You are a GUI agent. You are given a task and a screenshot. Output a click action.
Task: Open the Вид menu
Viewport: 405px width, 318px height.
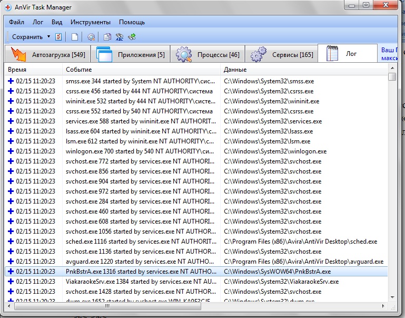coord(57,22)
